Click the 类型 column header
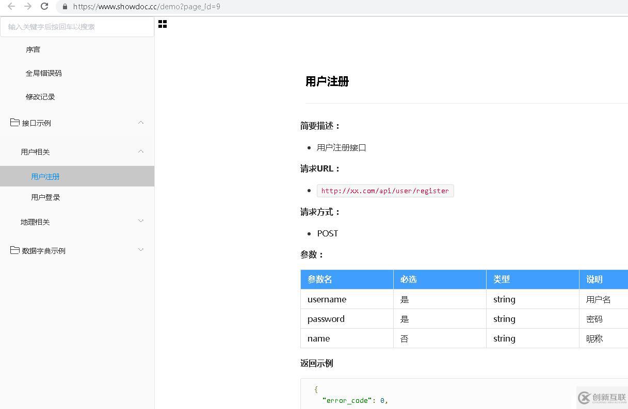The height and width of the screenshot is (409, 628). 533,279
